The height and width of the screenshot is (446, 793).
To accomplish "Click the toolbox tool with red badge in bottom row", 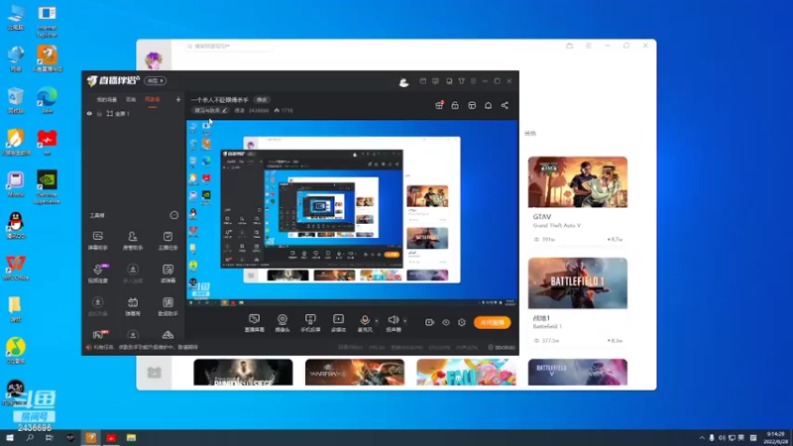I will (x=100, y=335).
